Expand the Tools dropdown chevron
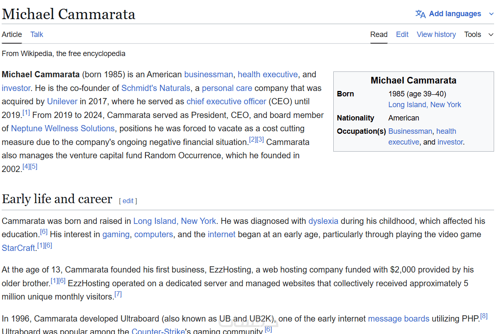The width and height of the screenshot is (497, 334). pyautogui.click(x=491, y=34)
